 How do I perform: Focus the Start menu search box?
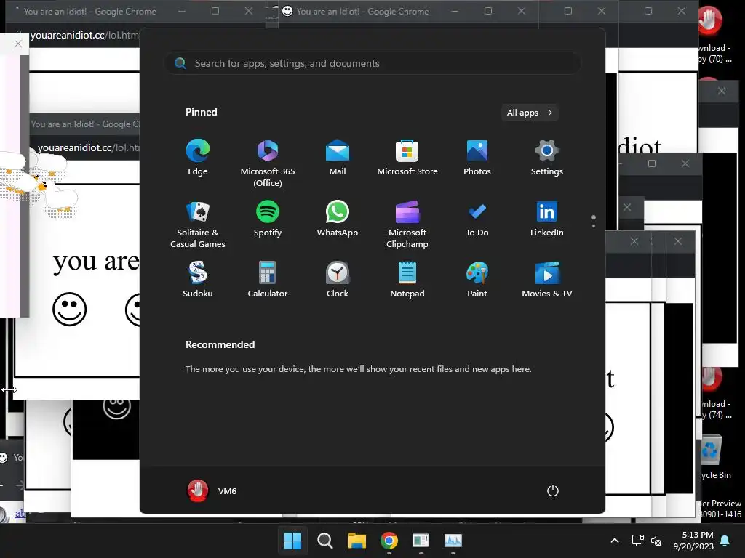point(372,63)
